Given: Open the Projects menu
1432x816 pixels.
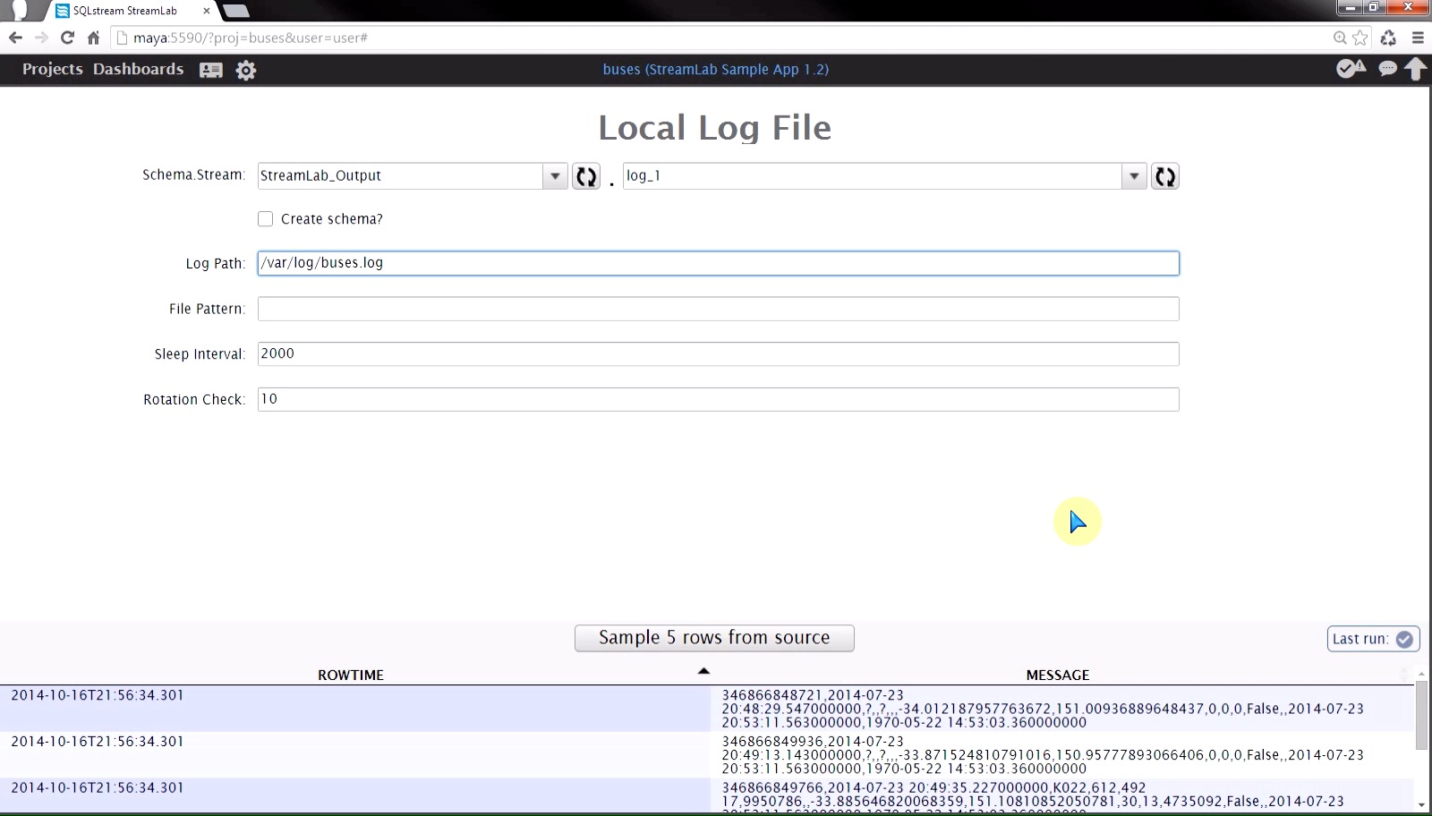Looking at the screenshot, I should click(x=52, y=69).
